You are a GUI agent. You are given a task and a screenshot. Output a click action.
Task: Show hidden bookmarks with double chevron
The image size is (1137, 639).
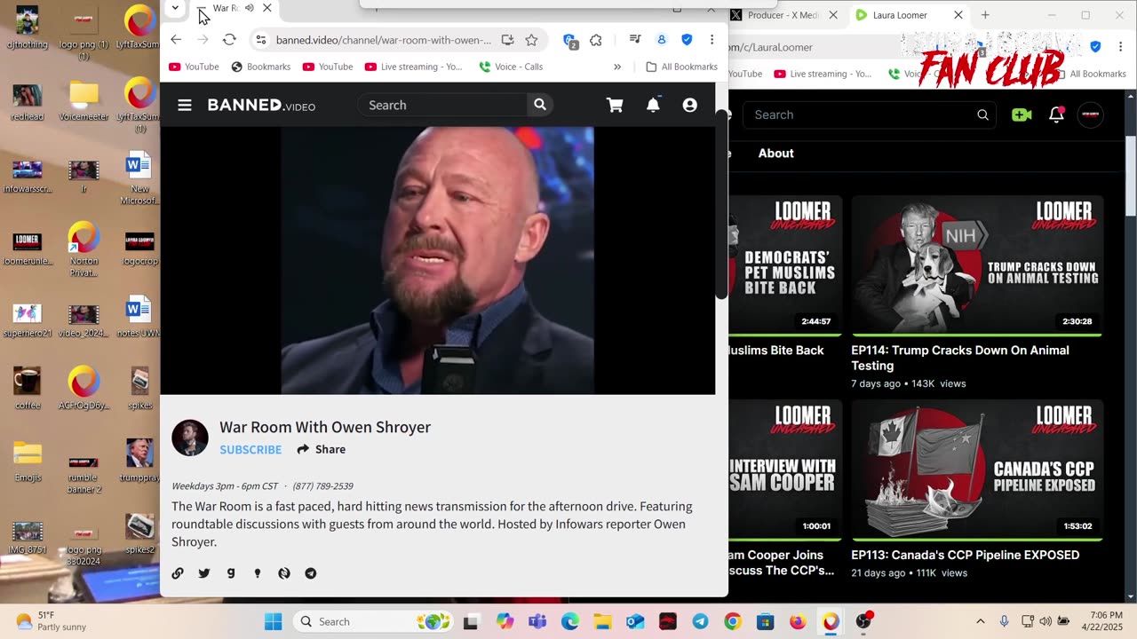[617, 67]
